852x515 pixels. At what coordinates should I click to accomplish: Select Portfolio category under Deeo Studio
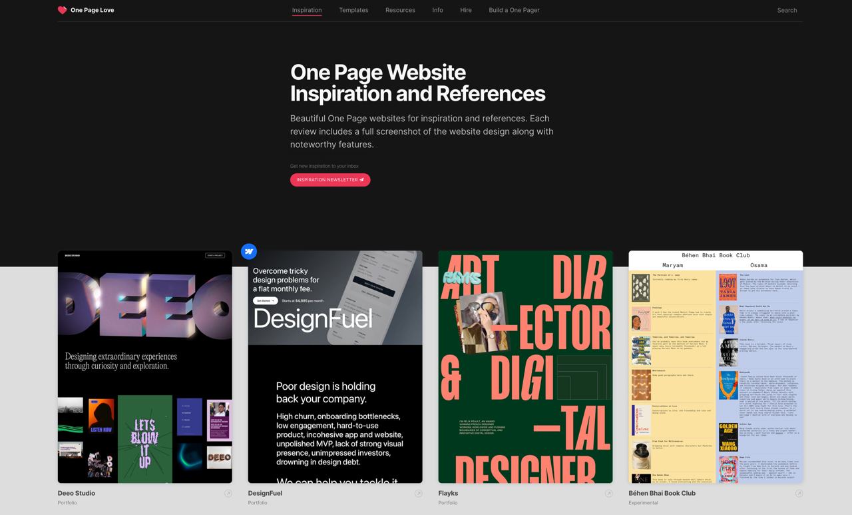click(x=67, y=502)
